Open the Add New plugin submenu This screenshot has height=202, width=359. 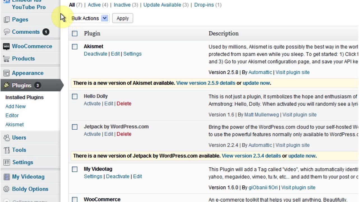click(x=15, y=106)
